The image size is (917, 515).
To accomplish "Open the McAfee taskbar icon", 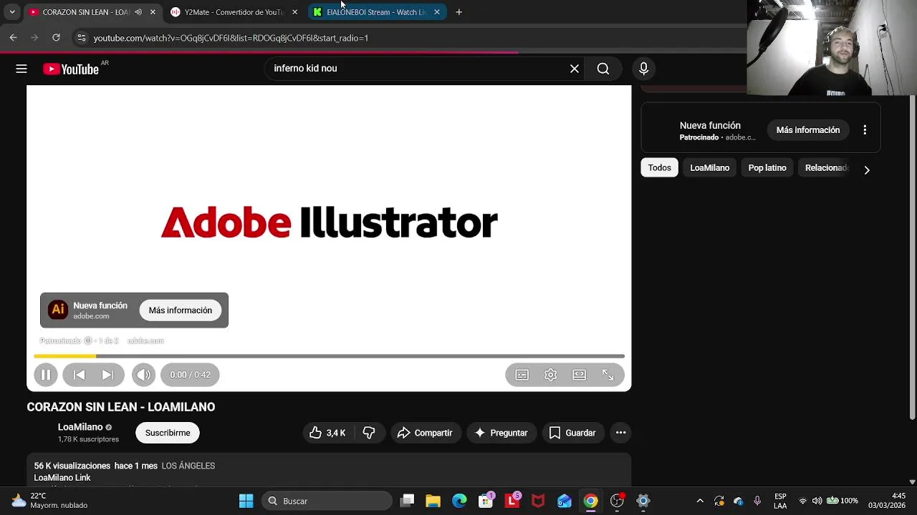I will pyautogui.click(x=538, y=501).
